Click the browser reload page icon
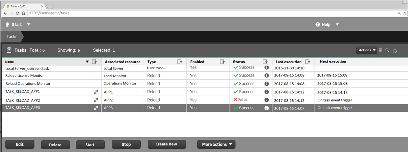 (x=17, y=13)
